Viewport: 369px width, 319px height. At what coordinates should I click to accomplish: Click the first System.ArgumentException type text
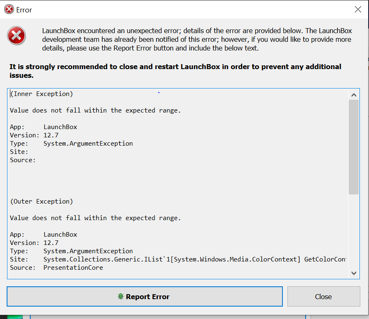88,144
